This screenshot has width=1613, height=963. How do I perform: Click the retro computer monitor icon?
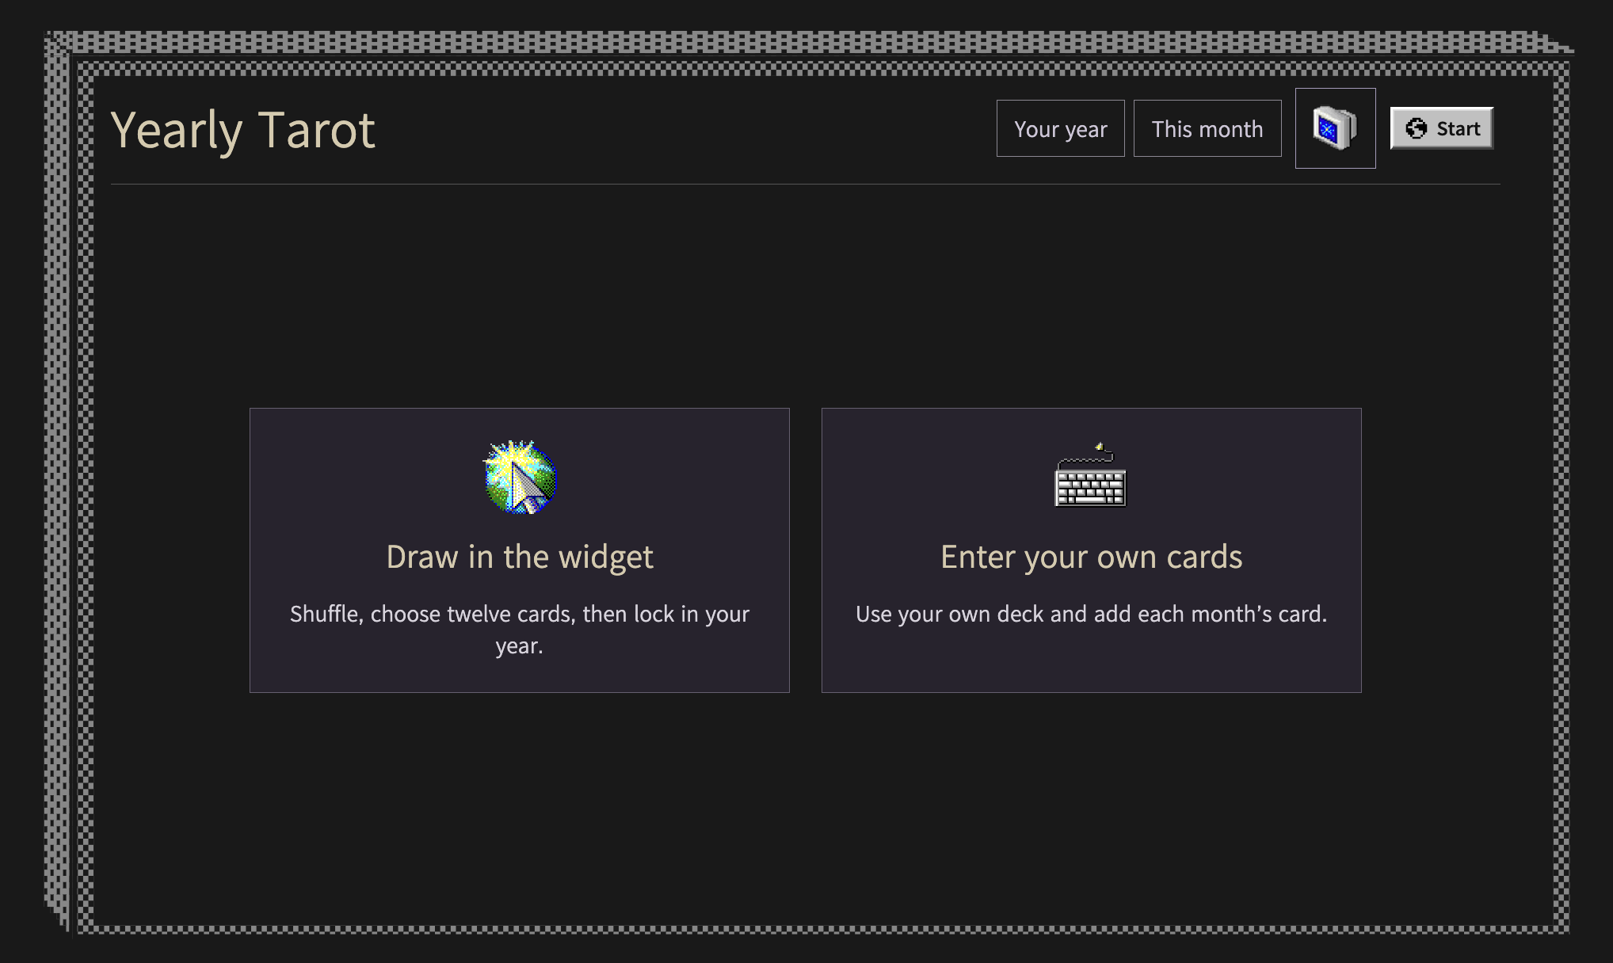click(1335, 128)
